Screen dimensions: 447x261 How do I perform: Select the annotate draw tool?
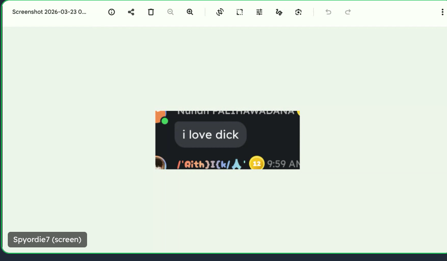(x=279, y=12)
